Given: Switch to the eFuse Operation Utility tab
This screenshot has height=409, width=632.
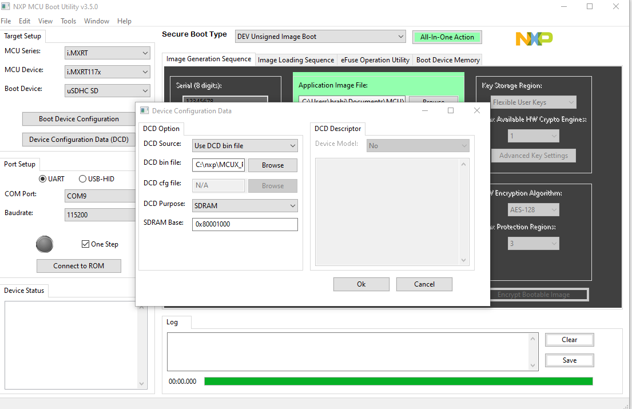Looking at the screenshot, I should click(x=375, y=59).
